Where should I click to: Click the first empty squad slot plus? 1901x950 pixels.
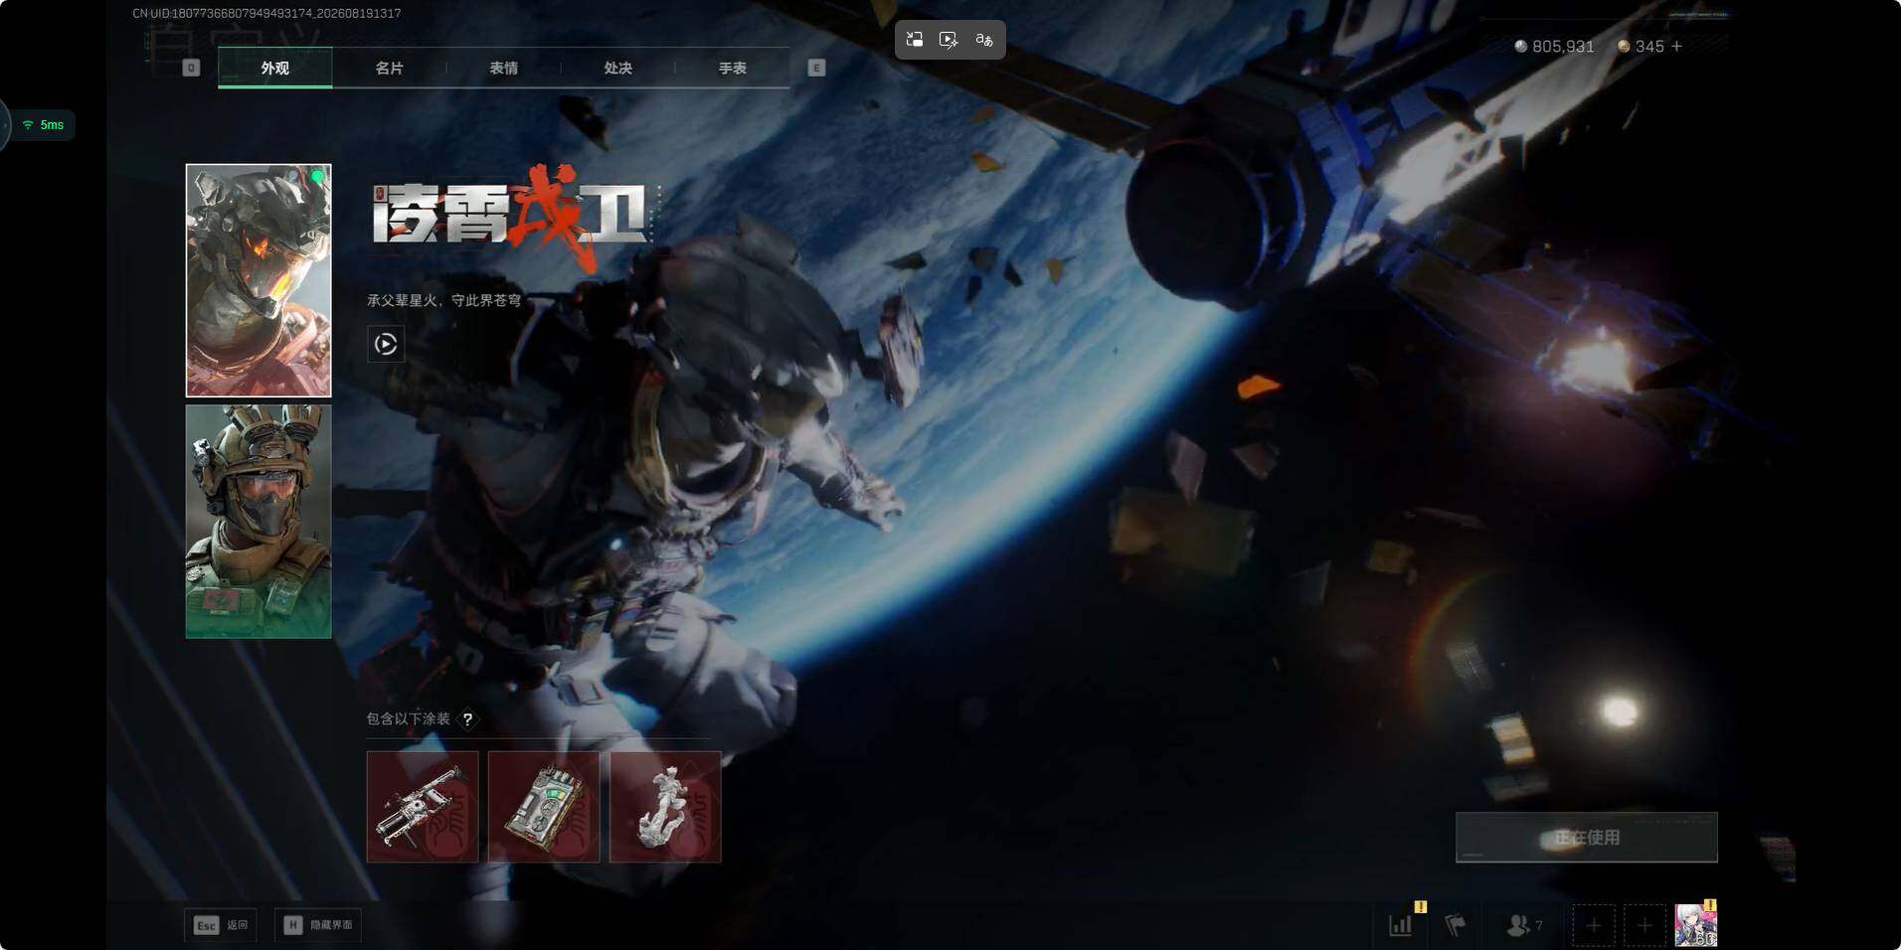pyautogui.click(x=1593, y=926)
